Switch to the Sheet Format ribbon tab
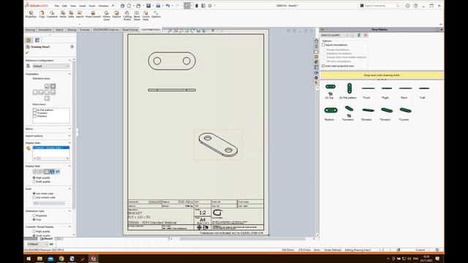 tap(130, 30)
